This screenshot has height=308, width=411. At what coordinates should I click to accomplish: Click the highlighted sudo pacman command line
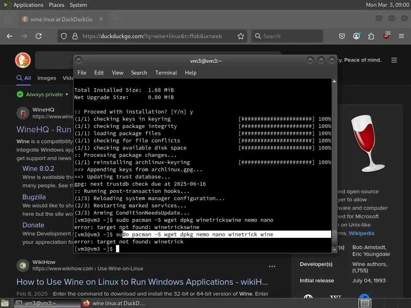point(202,234)
